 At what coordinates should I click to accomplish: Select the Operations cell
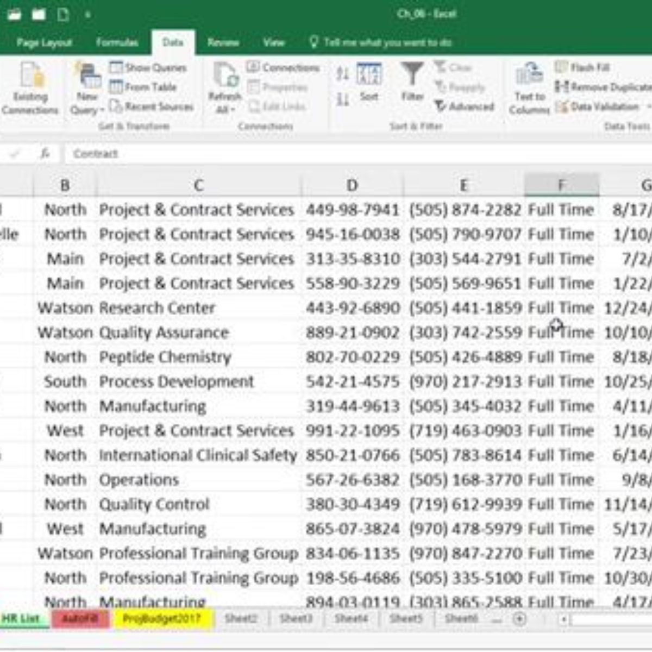click(198, 480)
